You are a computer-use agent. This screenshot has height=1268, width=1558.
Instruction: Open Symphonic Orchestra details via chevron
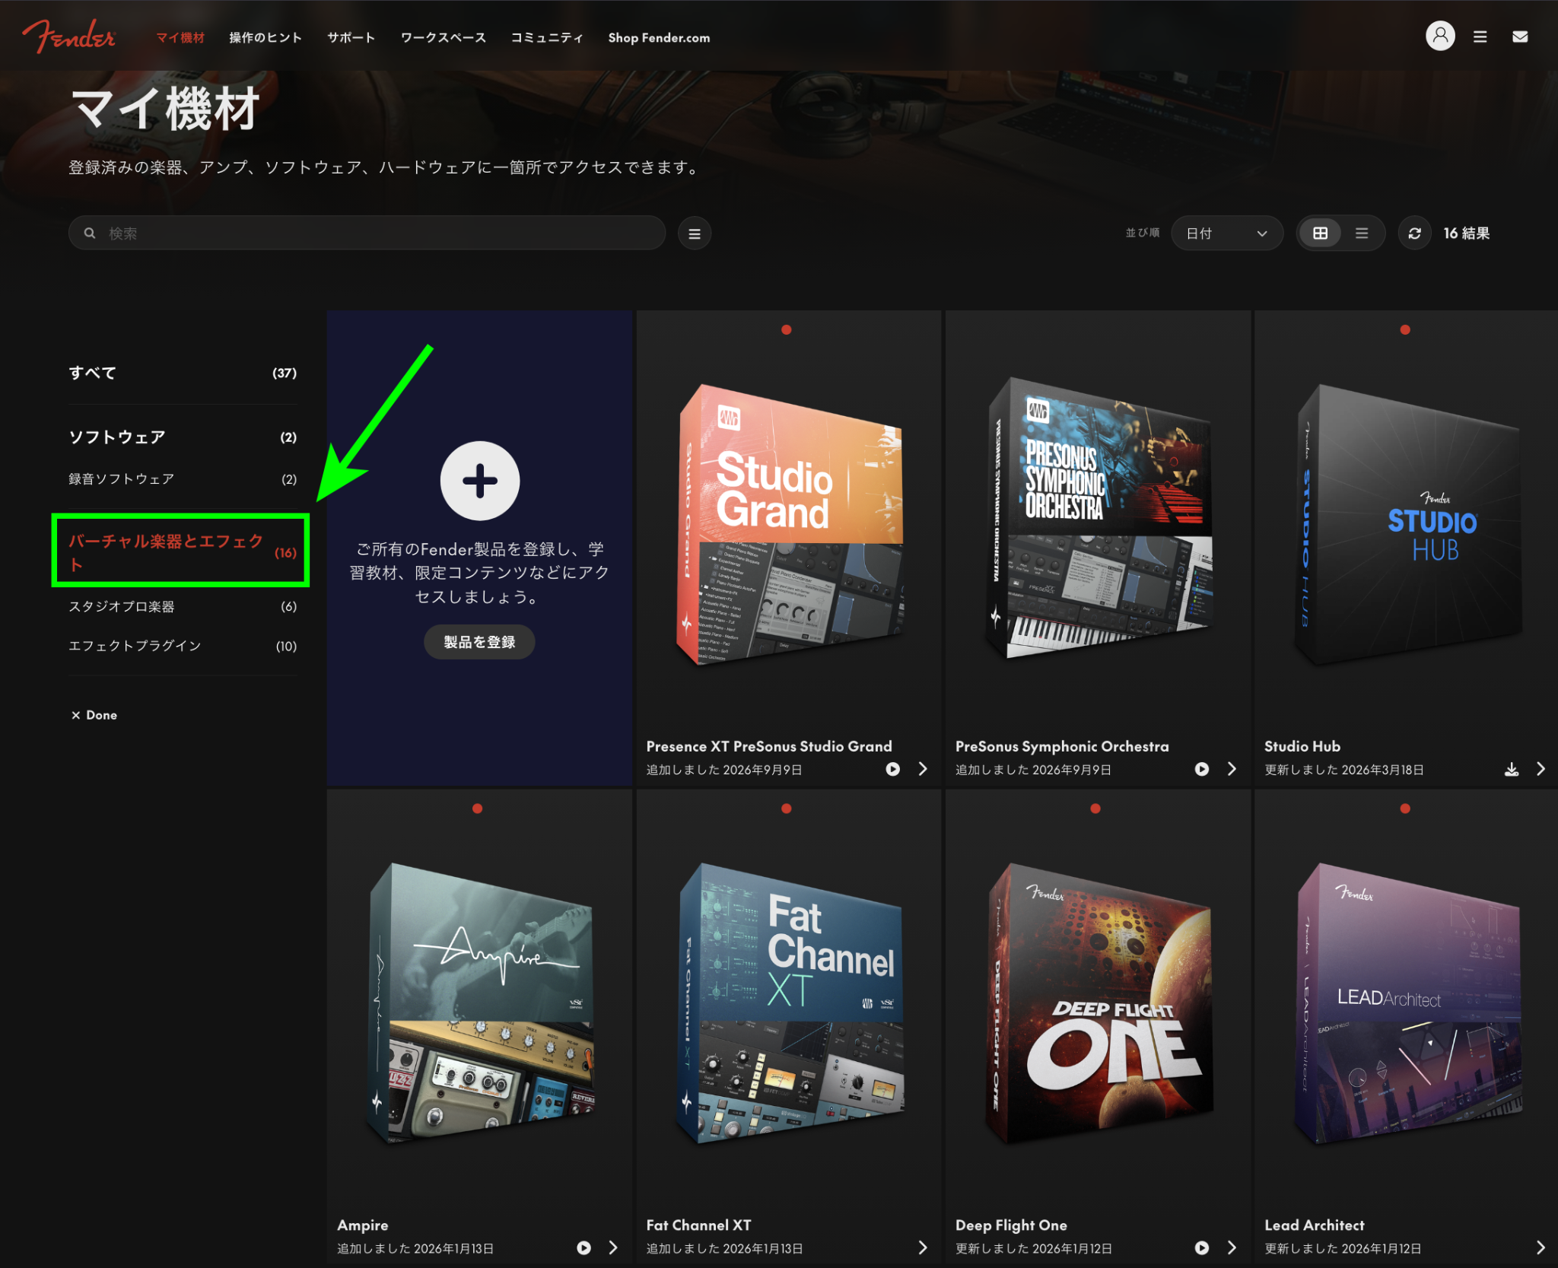coord(1232,769)
